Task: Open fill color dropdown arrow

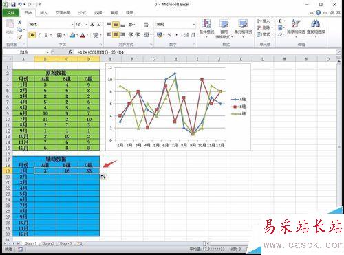Action: (x=77, y=35)
